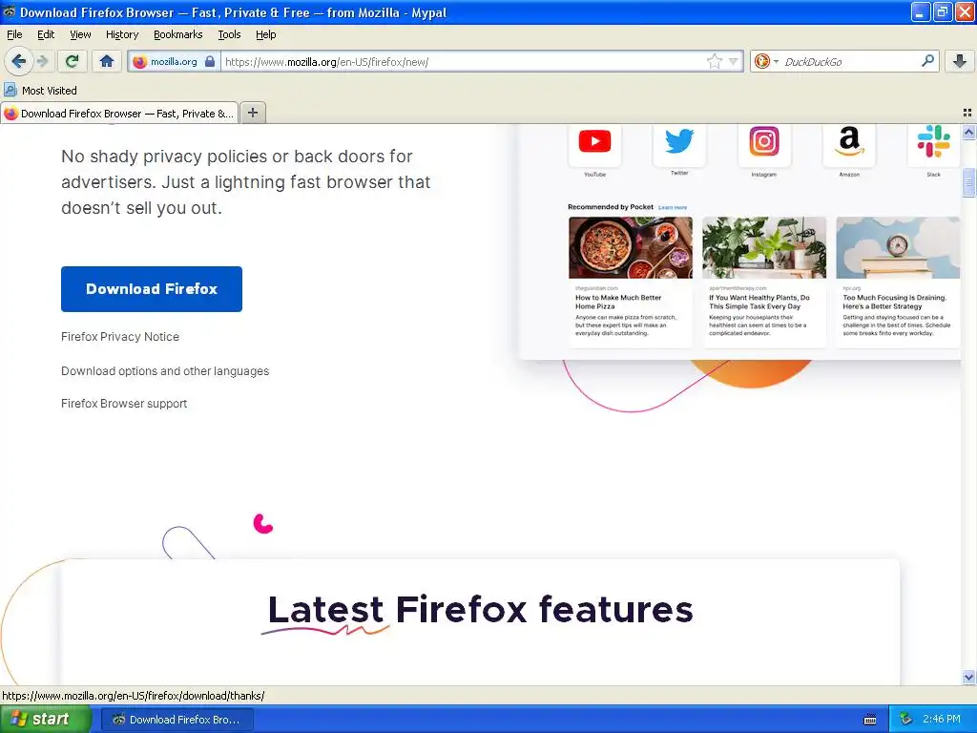This screenshot has width=977, height=733.
Task: Click the page scrollbar down arrow
Action: click(968, 677)
